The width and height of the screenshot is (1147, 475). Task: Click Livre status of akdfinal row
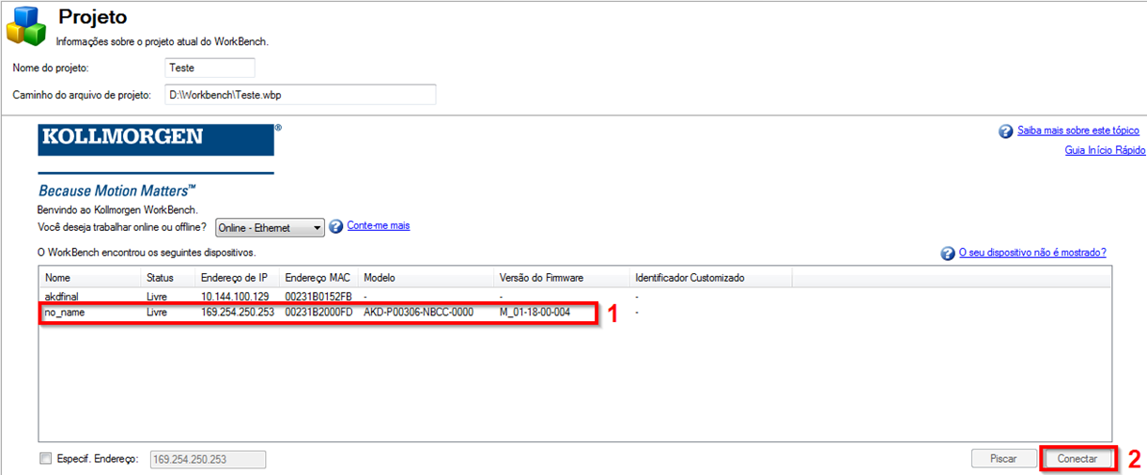coord(157,296)
